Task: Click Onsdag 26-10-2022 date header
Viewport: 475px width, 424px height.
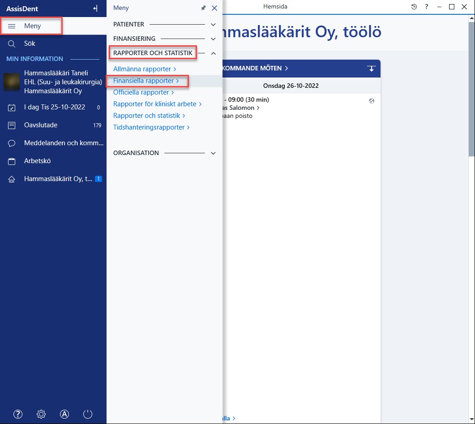Action: (x=291, y=86)
